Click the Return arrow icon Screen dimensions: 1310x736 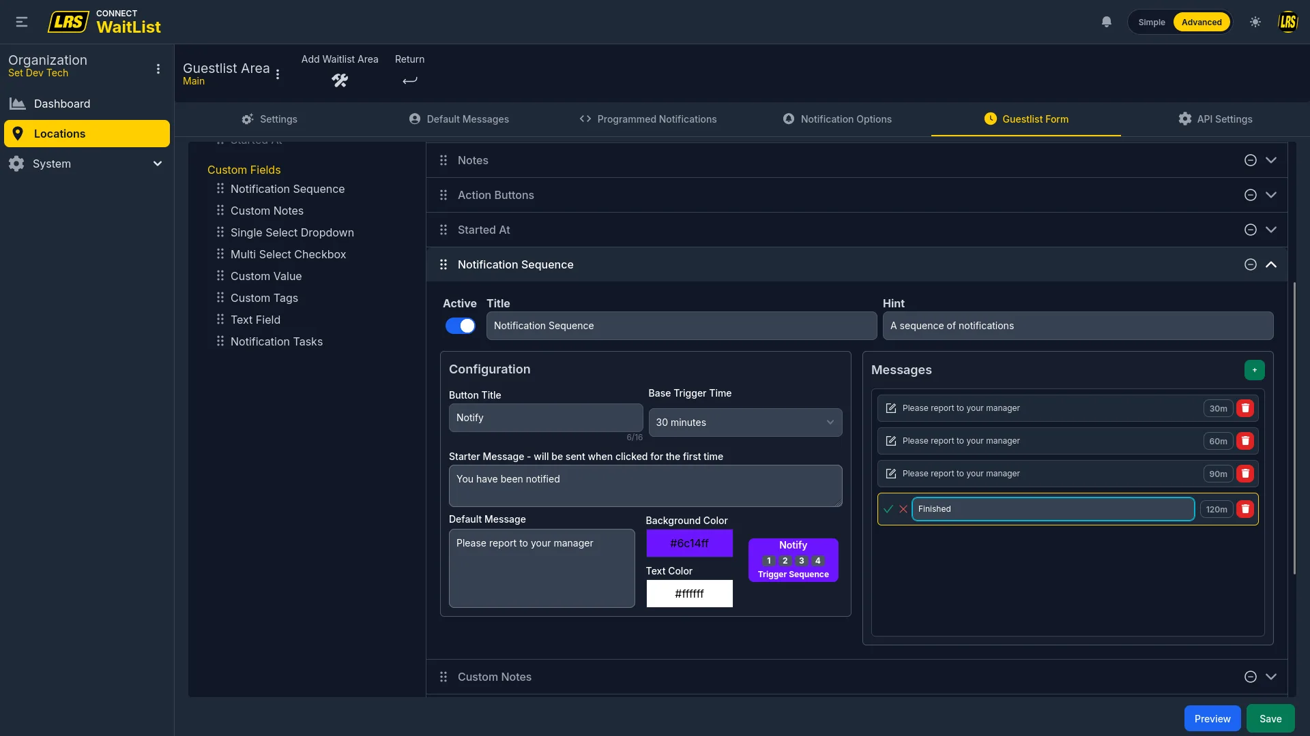pos(409,80)
